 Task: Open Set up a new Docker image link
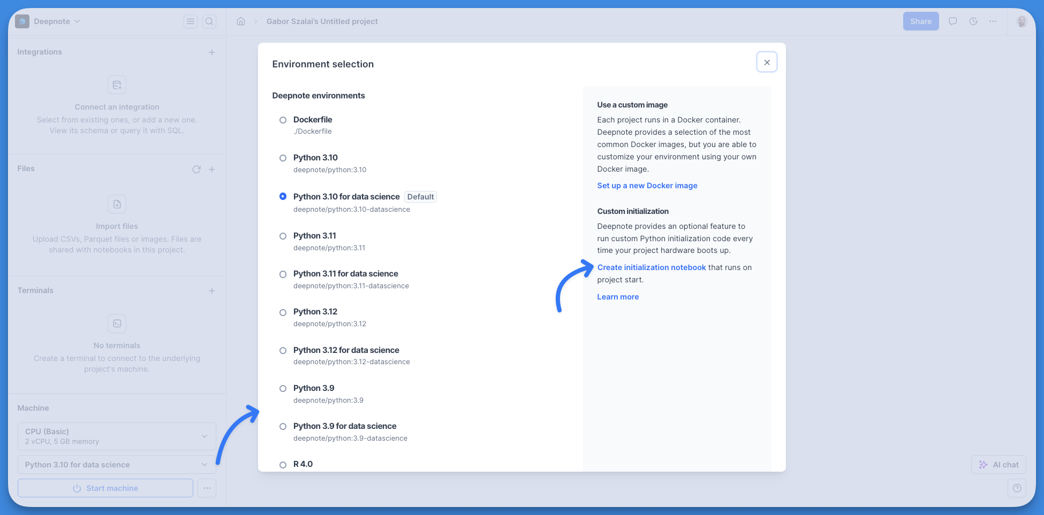click(x=647, y=186)
